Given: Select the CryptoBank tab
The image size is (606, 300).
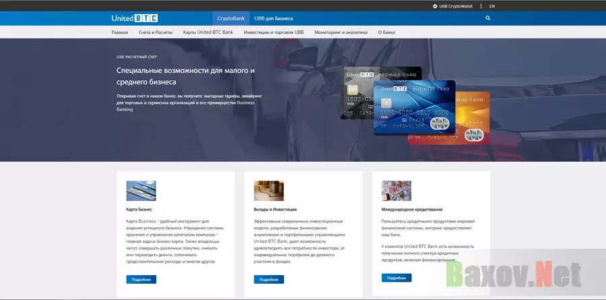Looking at the screenshot, I should (231, 19).
